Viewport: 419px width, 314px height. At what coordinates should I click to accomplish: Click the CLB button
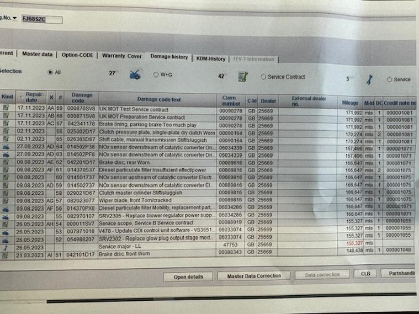(x=365, y=274)
